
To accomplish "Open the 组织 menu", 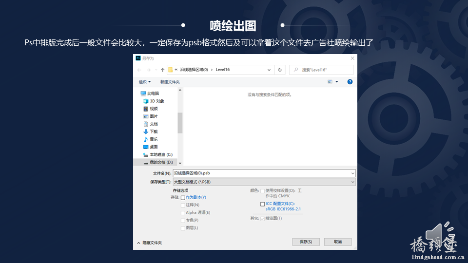I will 144,82.
